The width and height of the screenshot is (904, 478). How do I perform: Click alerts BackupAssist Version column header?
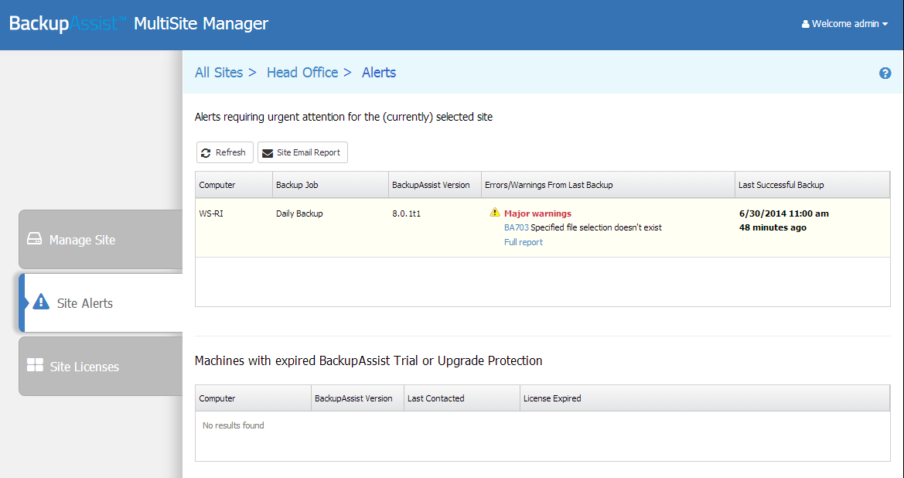(435, 185)
